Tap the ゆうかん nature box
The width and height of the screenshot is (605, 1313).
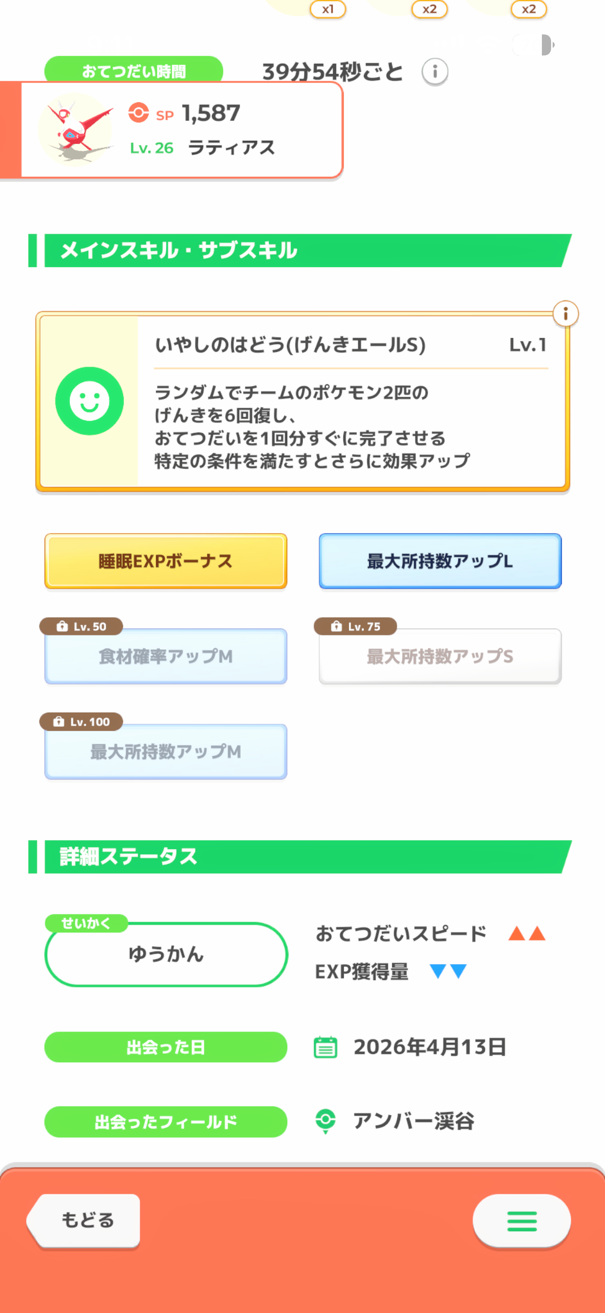point(166,954)
